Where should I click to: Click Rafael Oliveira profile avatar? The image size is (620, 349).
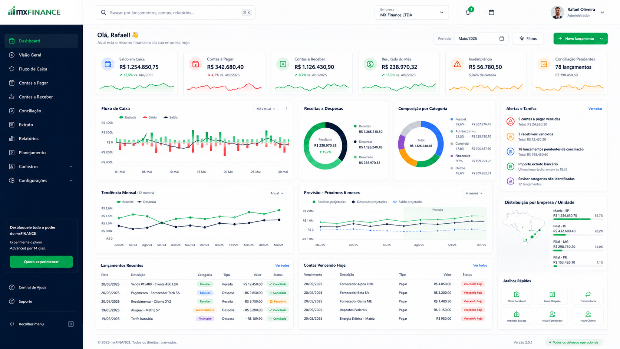pos(557,12)
